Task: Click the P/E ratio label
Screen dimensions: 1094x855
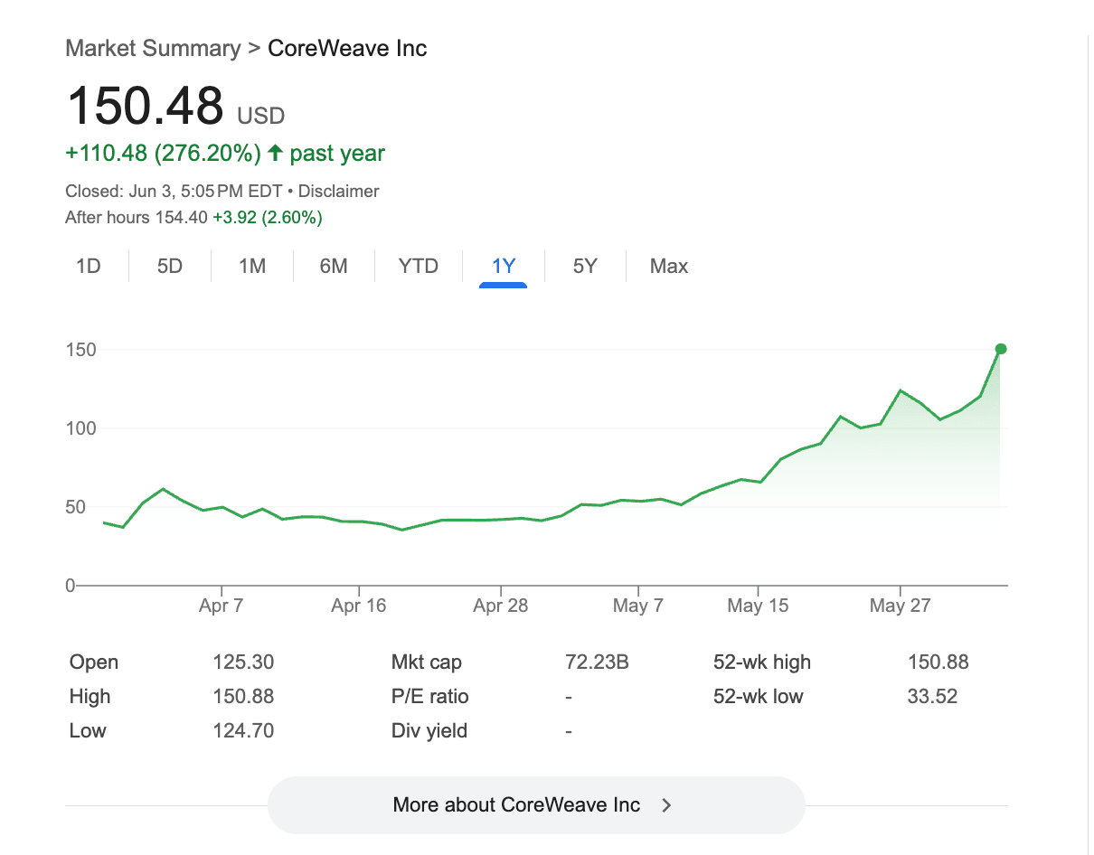Action: click(x=430, y=697)
